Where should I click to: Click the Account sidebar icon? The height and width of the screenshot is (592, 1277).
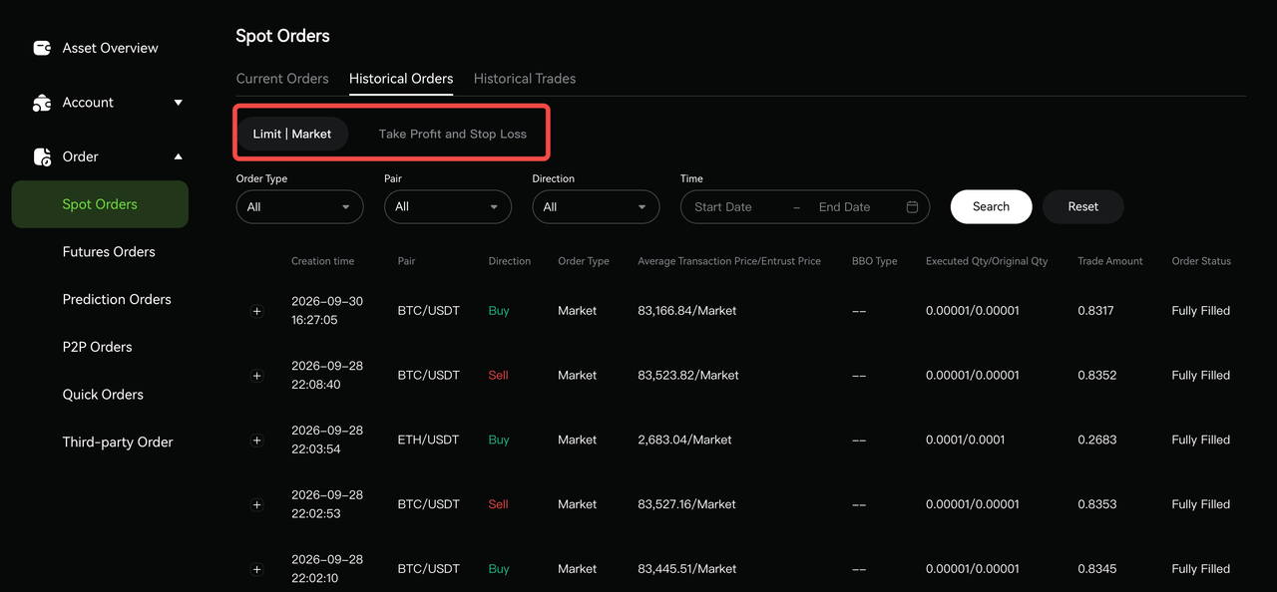(42, 103)
